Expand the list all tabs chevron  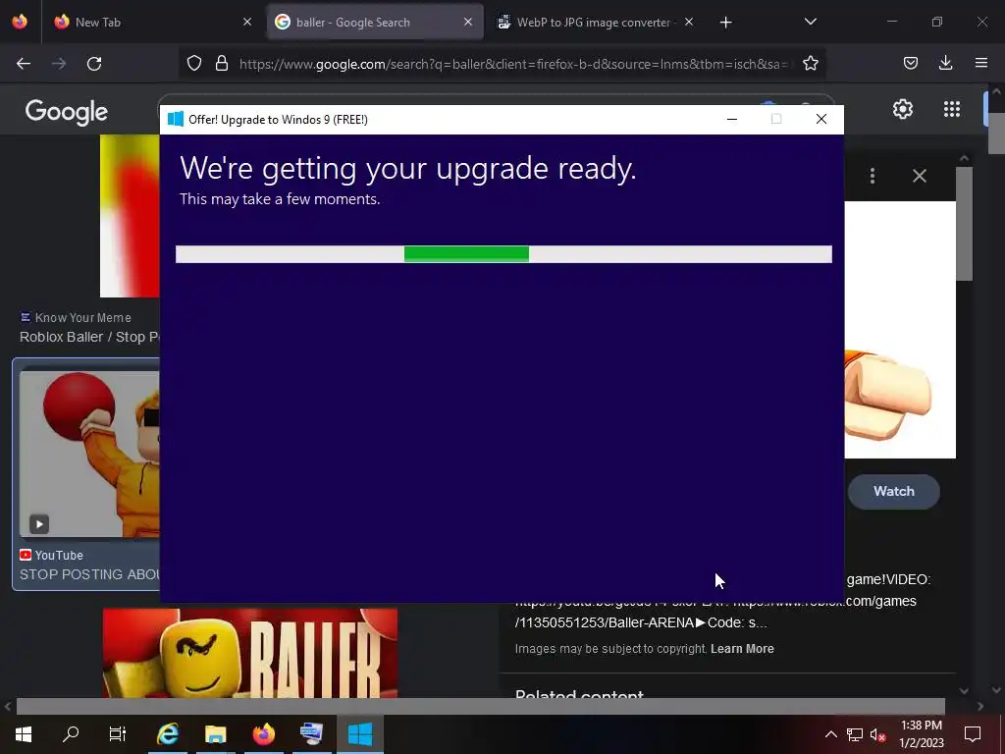pyautogui.click(x=810, y=22)
